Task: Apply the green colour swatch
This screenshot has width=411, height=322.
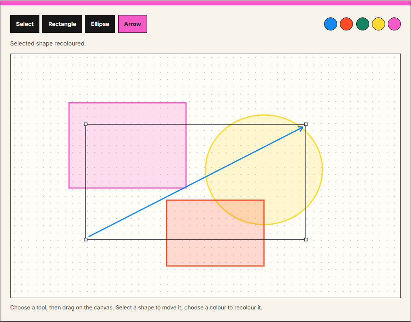Action: pyautogui.click(x=363, y=24)
